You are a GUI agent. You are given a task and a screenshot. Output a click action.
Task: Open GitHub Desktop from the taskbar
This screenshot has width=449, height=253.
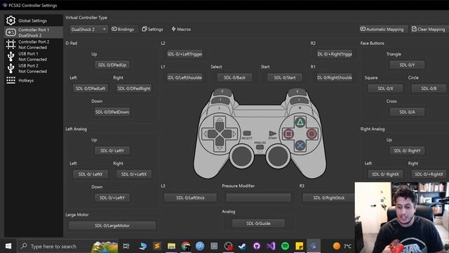point(257,246)
